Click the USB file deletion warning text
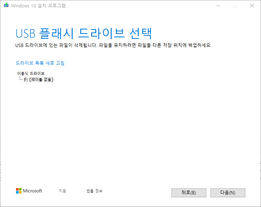261x207 pixels. coord(113,45)
